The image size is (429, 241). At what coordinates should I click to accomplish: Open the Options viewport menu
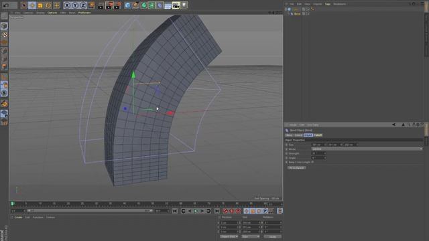(52, 13)
